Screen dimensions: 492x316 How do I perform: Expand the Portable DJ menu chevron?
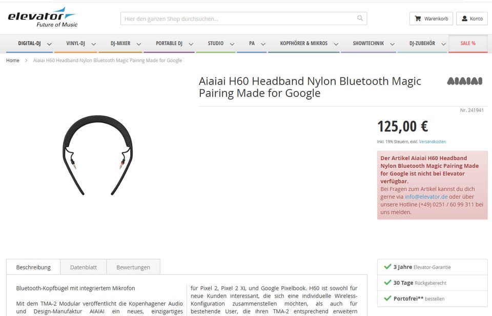[x=191, y=44]
